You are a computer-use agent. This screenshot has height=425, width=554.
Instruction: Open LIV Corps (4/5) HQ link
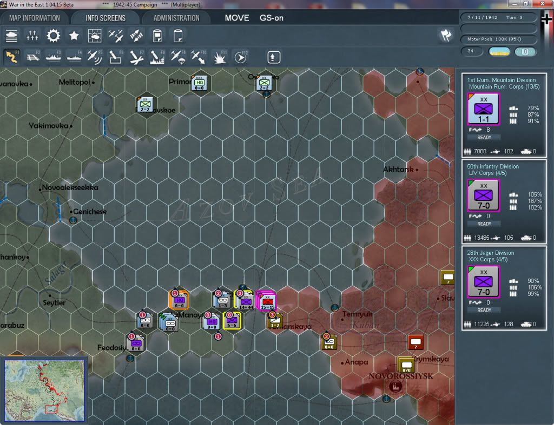pos(487,173)
